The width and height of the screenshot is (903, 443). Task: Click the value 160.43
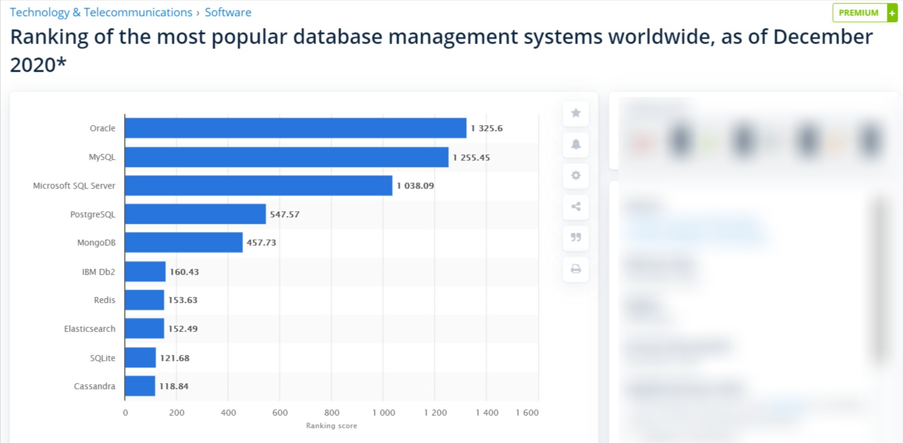[x=184, y=272]
